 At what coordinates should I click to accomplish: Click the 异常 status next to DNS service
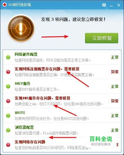coord(115,101)
